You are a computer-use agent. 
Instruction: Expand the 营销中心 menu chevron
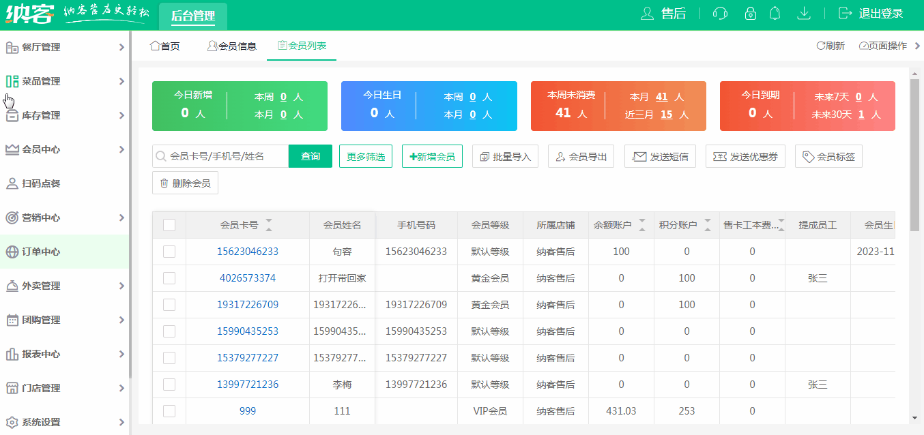[x=121, y=217]
